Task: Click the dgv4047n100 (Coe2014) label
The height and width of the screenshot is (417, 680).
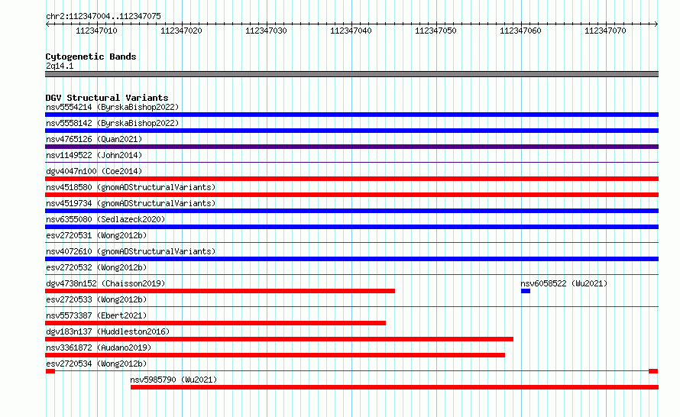Action: click(94, 171)
